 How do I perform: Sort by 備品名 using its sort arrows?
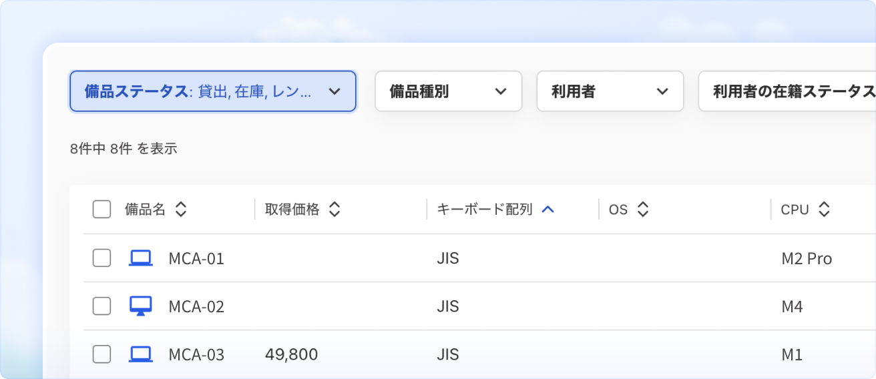click(x=180, y=210)
